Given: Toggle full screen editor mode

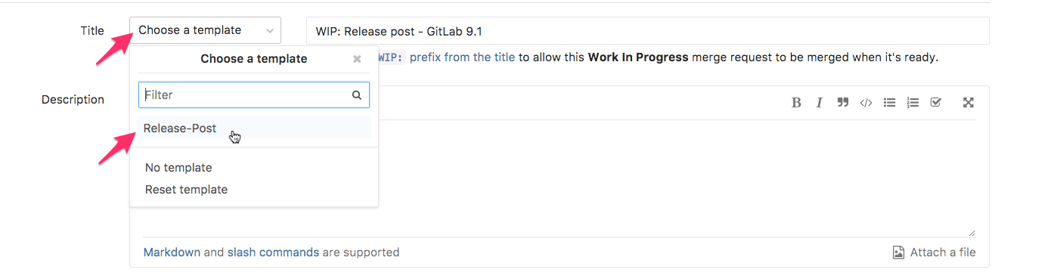Looking at the screenshot, I should [x=968, y=103].
